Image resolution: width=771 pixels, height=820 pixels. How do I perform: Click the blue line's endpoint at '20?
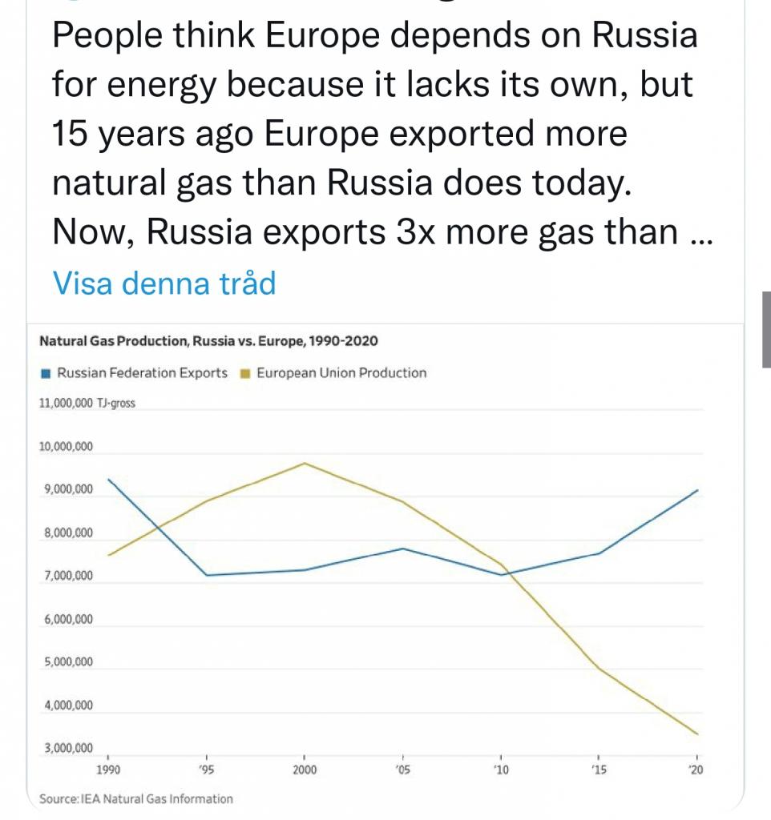pyautogui.click(x=697, y=490)
